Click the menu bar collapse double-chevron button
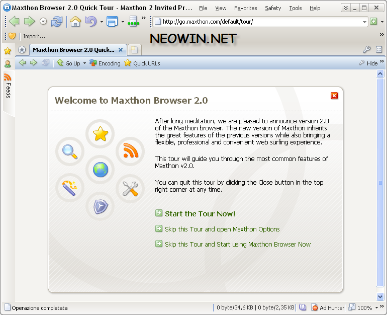Viewport: 387px width, 315px height. click(346, 8)
